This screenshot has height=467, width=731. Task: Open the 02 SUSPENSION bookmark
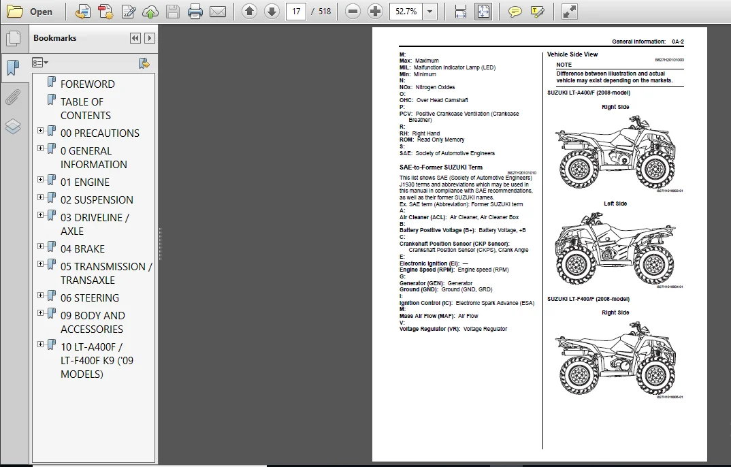pyautogui.click(x=97, y=200)
